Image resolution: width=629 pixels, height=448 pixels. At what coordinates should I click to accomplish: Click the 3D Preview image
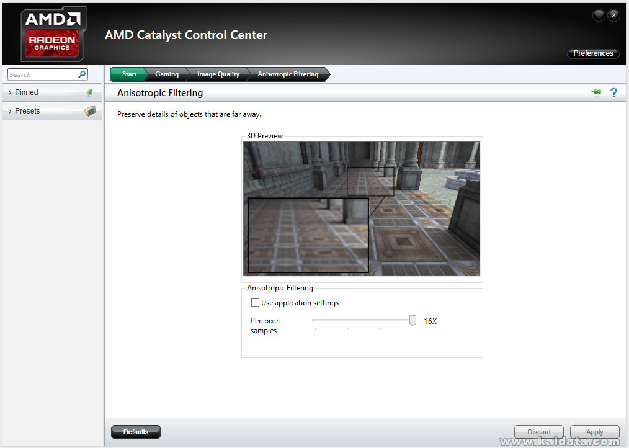pos(362,208)
